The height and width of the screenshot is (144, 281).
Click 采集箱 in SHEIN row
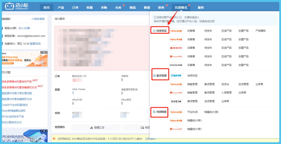(191, 65)
